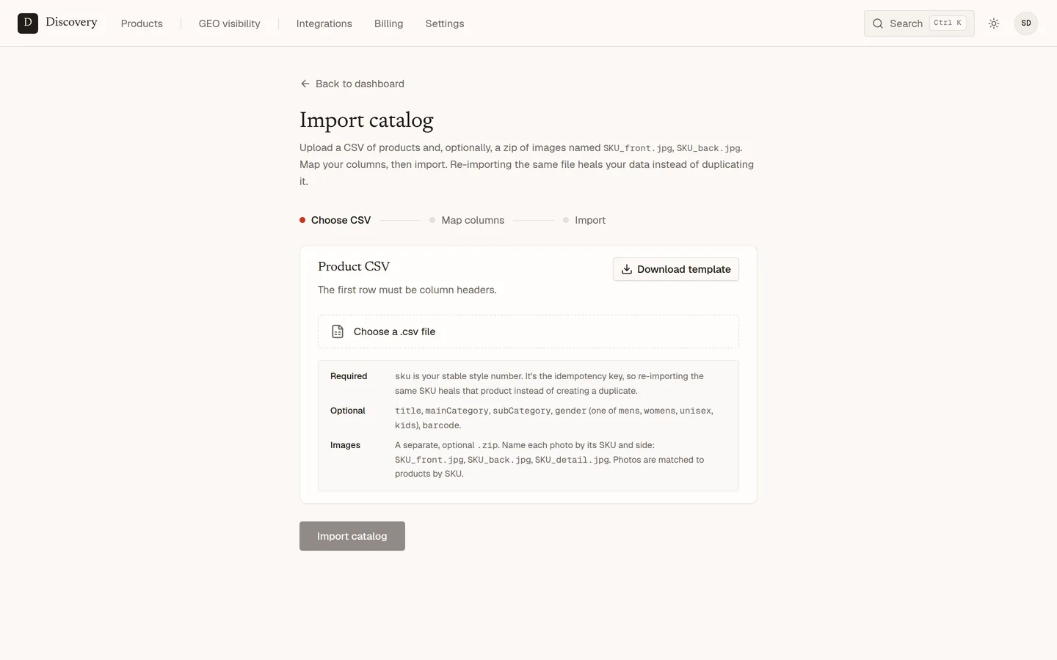This screenshot has height=660, width=1057.
Task: Open Settings in top navigation
Action: coord(445,23)
